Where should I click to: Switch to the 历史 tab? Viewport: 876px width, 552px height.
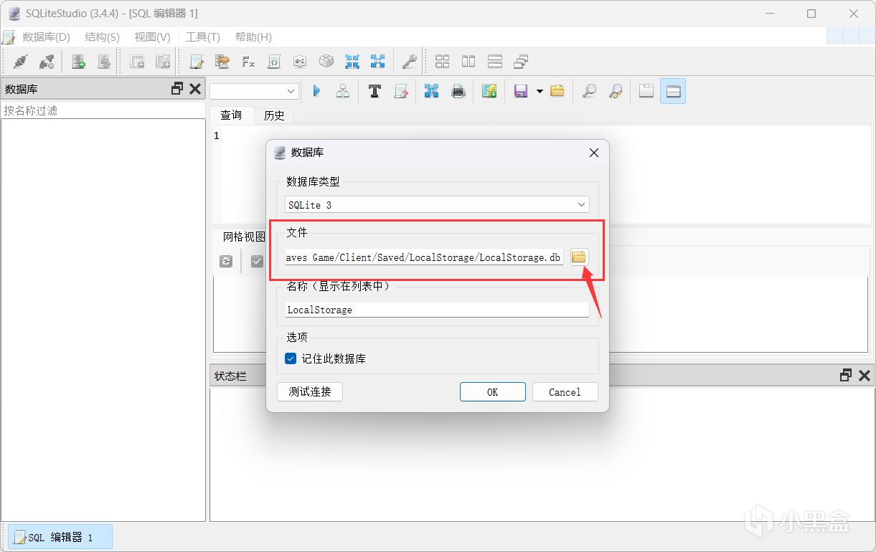274,115
